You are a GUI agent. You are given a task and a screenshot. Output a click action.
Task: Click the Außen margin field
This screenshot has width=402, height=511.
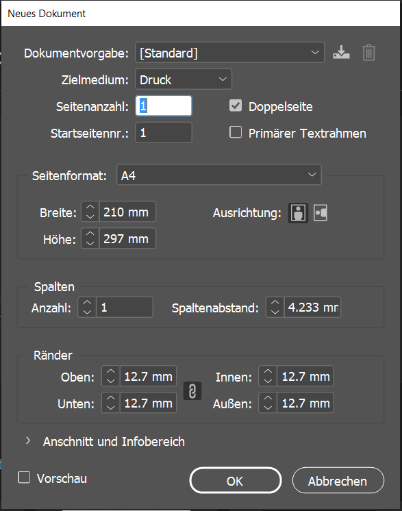(x=305, y=403)
